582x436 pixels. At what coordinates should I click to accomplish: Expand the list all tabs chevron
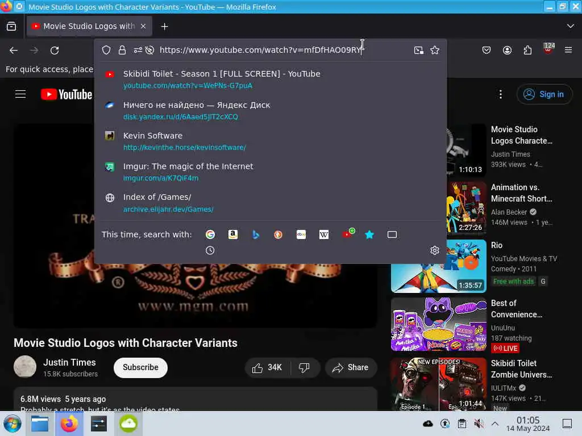570,26
